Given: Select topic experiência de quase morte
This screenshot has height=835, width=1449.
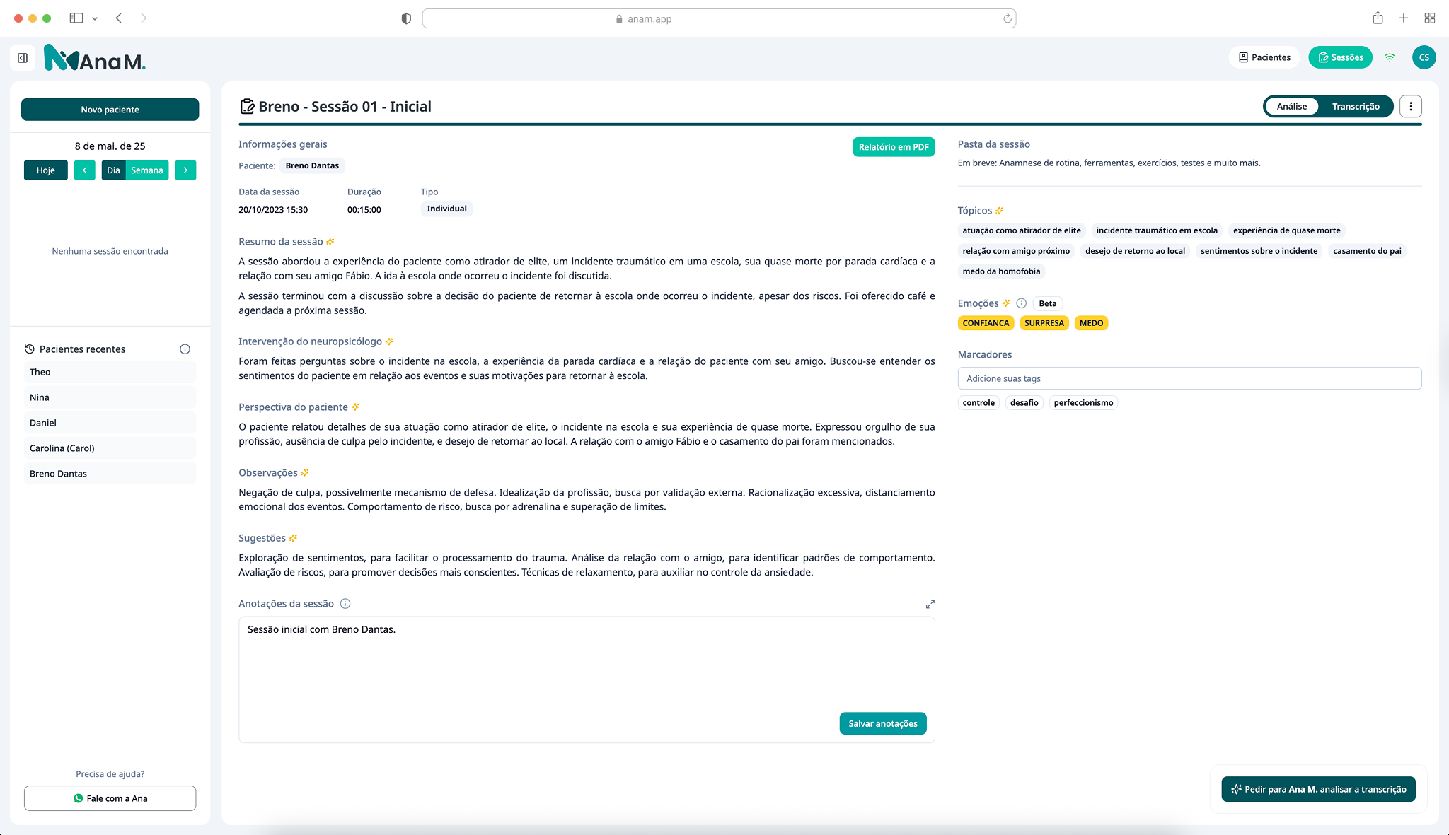Looking at the screenshot, I should [x=1286, y=230].
